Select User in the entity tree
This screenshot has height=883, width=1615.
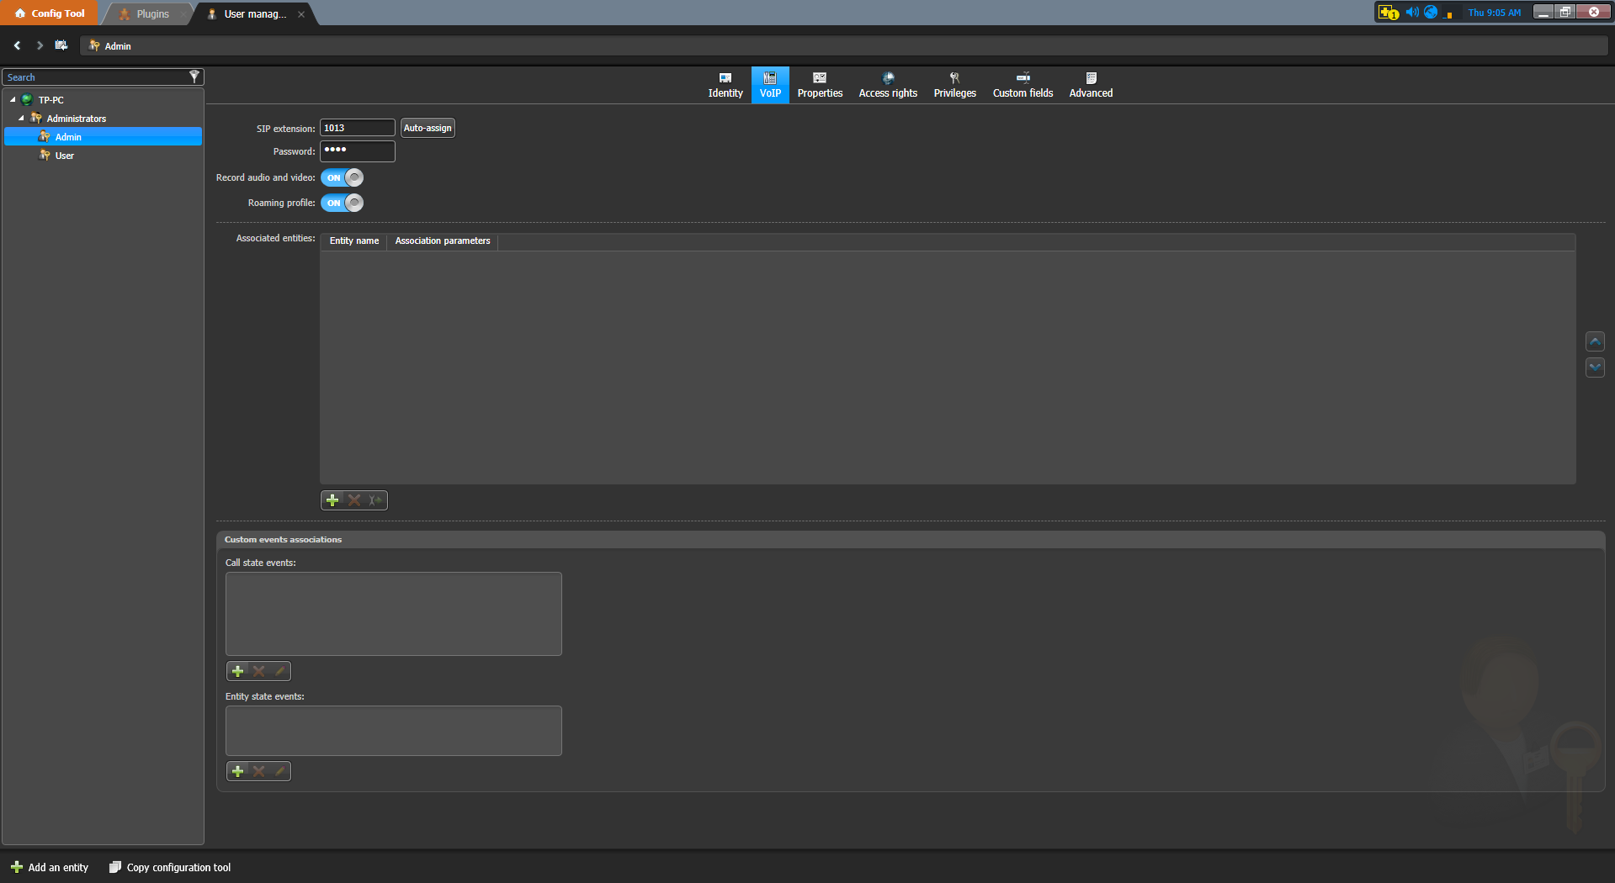coord(64,156)
